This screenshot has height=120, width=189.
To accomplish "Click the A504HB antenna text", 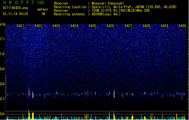I will point(106,14).
